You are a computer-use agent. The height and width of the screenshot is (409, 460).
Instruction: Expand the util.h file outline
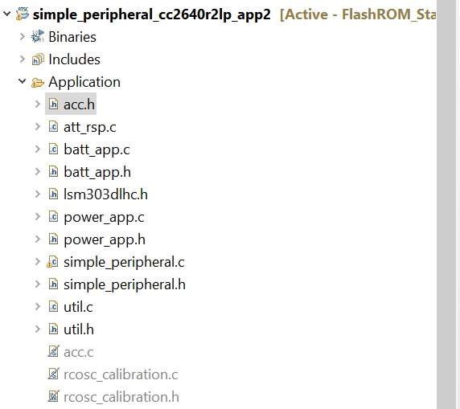[x=38, y=329]
